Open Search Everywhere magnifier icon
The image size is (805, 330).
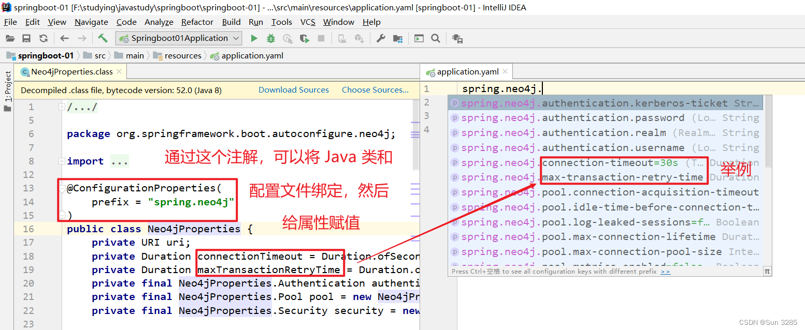(x=436, y=38)
